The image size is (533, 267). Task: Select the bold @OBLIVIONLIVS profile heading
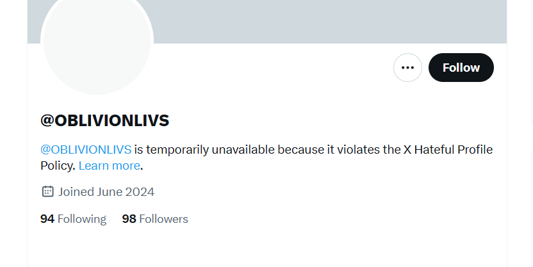click(x=104, y=120)
